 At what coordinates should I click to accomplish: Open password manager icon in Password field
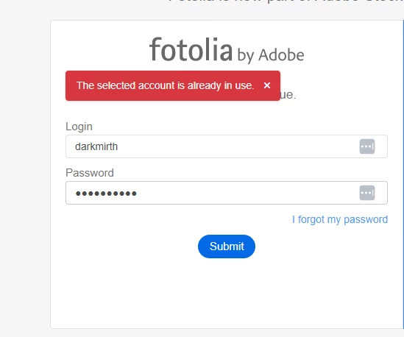367,193
